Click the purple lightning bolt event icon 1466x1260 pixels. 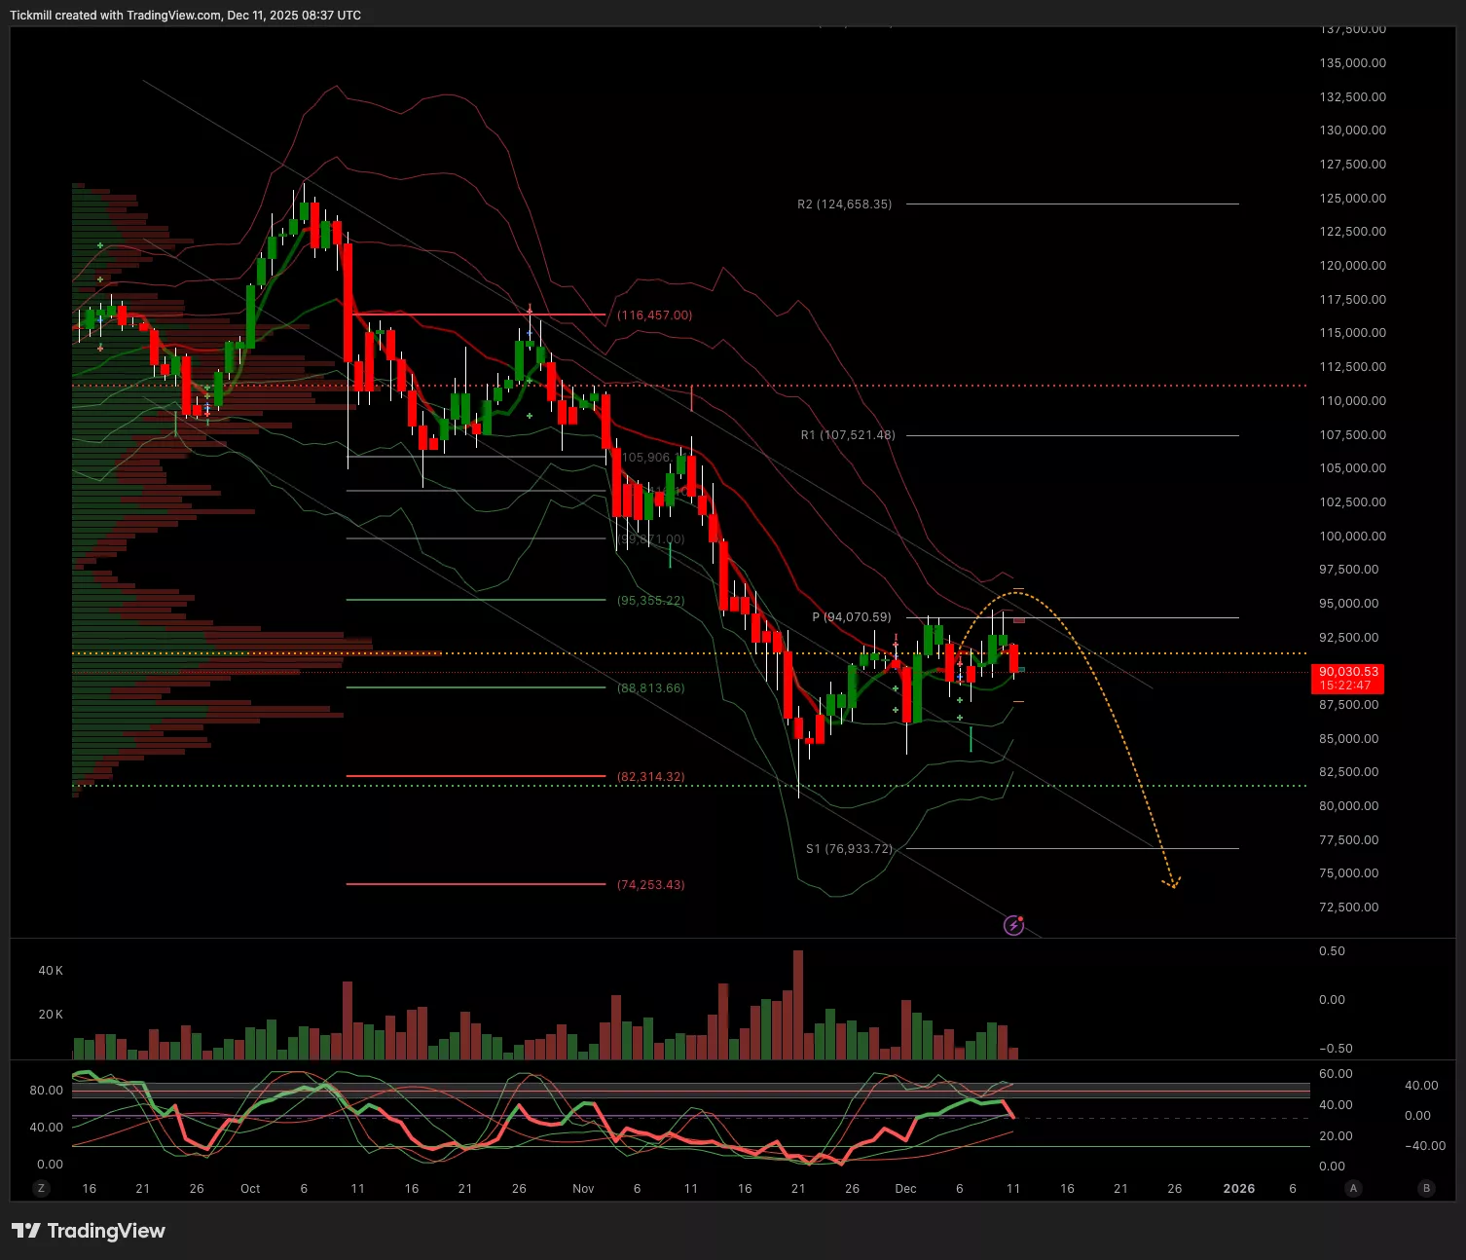tap(1013, 925)
